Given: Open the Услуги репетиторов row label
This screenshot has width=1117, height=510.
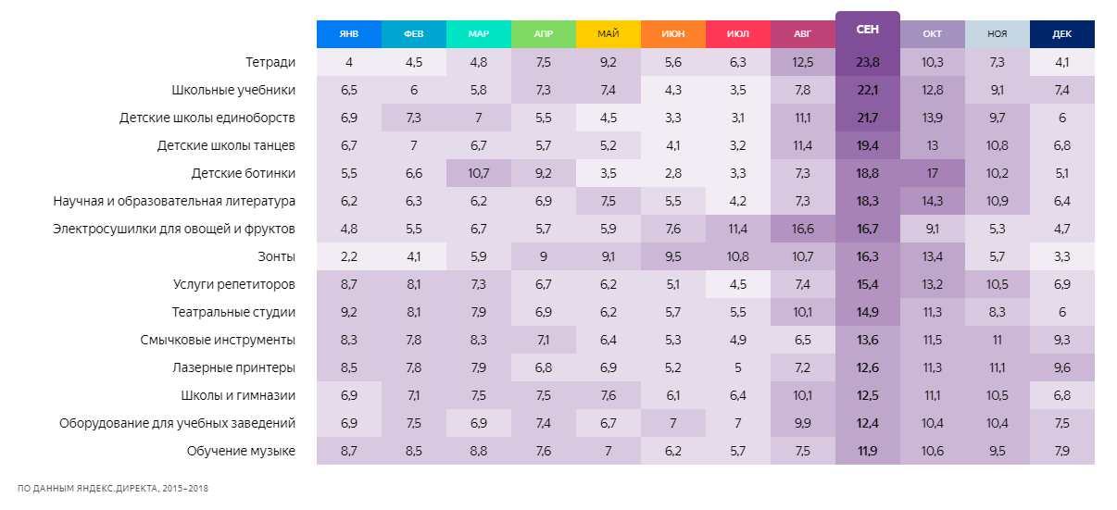Looking at the screenshot, I should tap(234, 284).
